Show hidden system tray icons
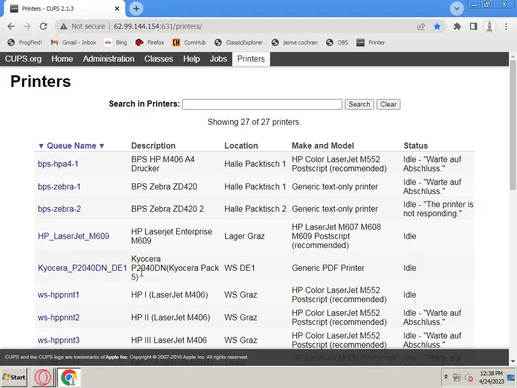This screenshot has width=517, height=388. (446, 377)
